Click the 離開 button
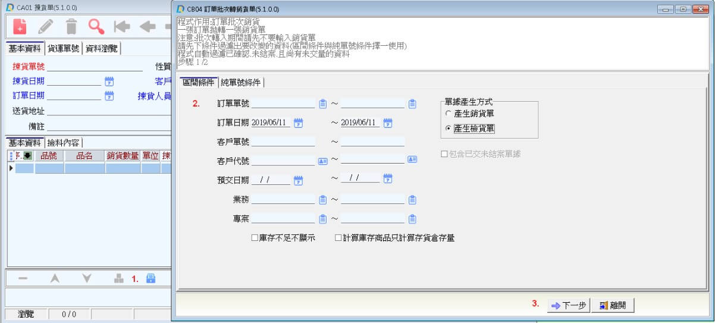 [613, 305]
